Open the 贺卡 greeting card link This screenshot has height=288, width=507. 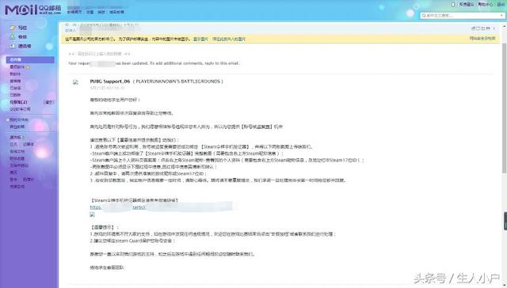pyautogui.click(x=13, y=179)
